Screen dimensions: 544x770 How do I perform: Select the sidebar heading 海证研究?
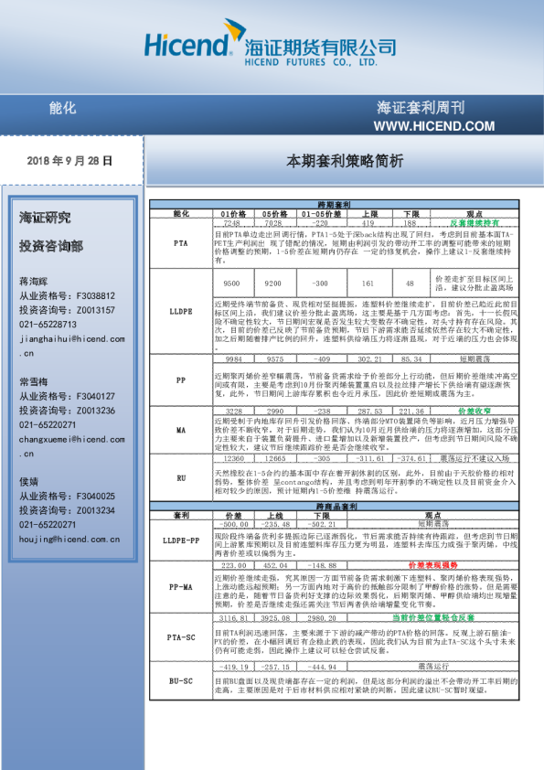tap(45, 218)
